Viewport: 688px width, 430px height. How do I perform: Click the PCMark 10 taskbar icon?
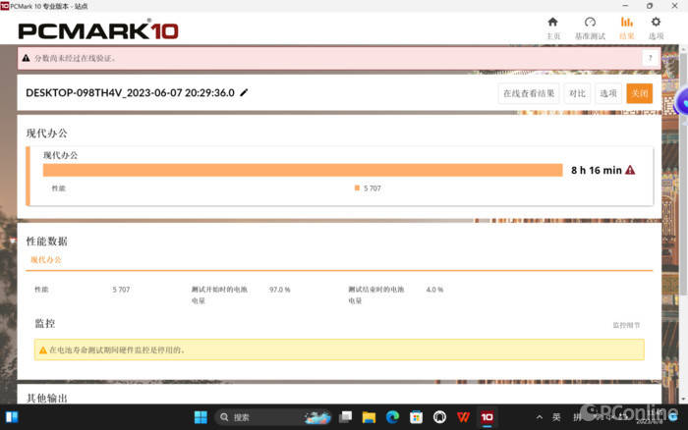487,417
